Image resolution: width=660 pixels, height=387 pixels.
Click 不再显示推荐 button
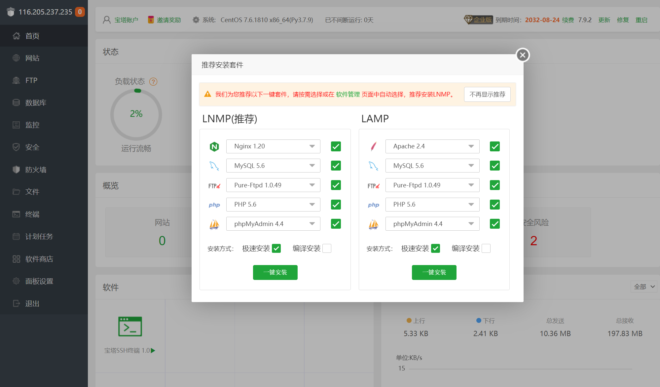coord(487,95)
